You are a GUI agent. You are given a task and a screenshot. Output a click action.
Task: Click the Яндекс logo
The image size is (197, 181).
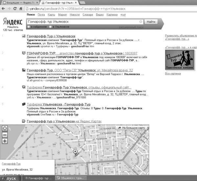13,22
